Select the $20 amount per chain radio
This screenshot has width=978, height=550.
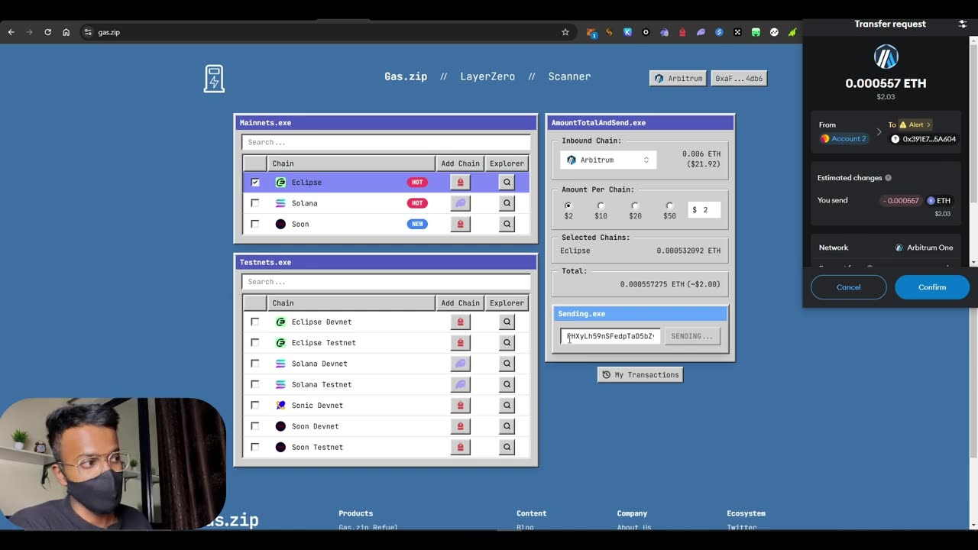635,205
